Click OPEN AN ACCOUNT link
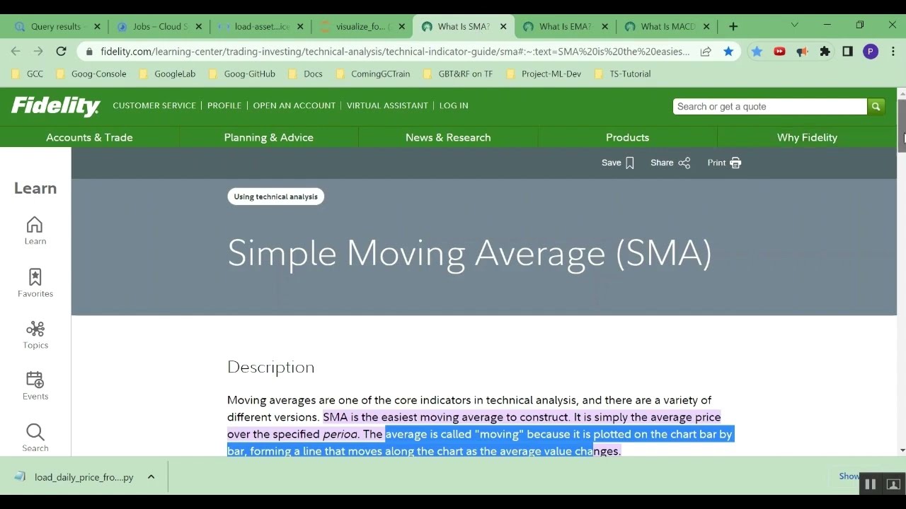 (294, 105)
